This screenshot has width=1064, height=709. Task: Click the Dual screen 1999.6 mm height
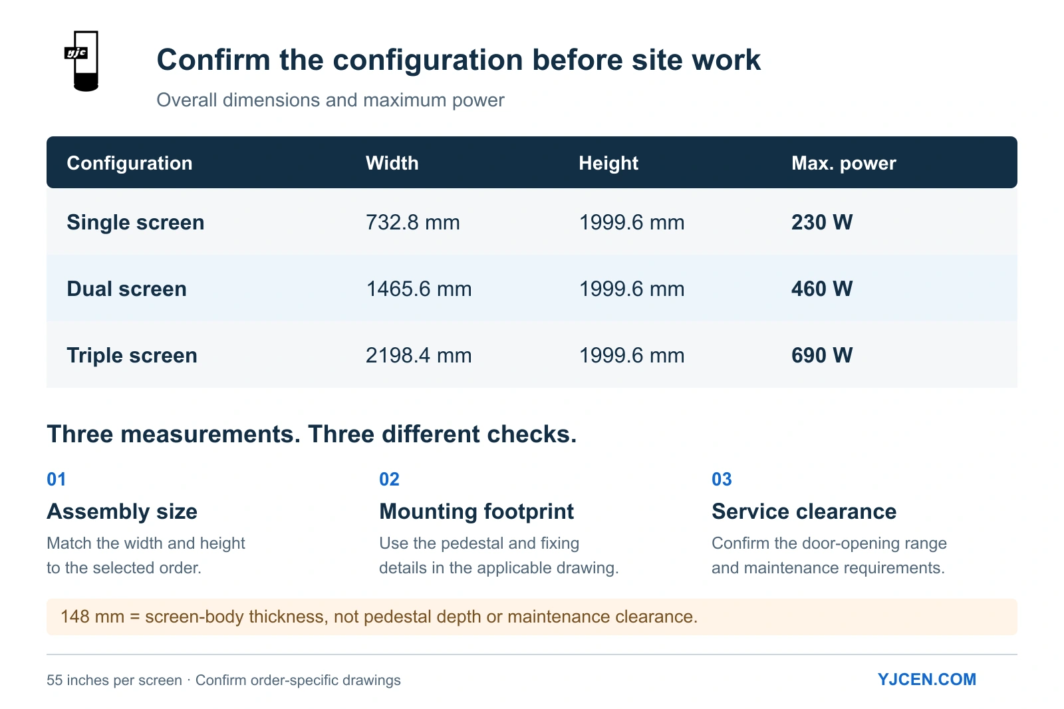coord(632,289)
